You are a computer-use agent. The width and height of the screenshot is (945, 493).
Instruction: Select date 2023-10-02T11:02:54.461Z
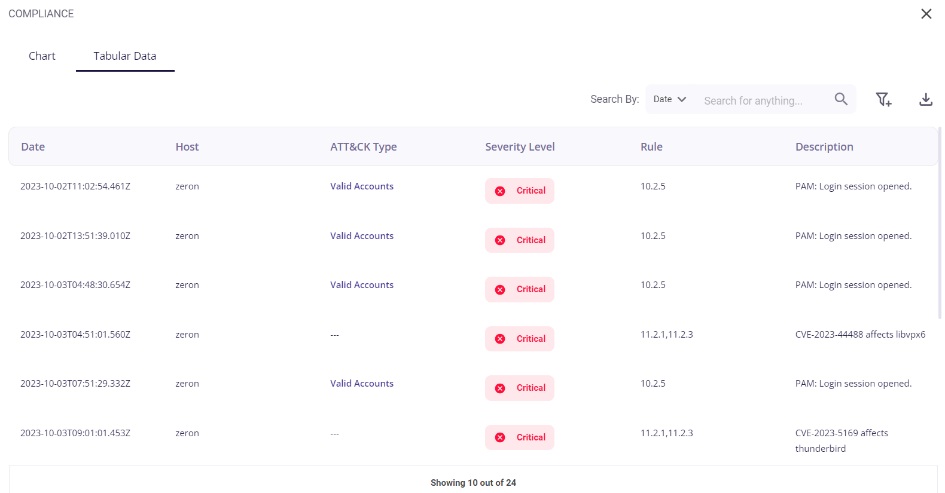(75, 186)
